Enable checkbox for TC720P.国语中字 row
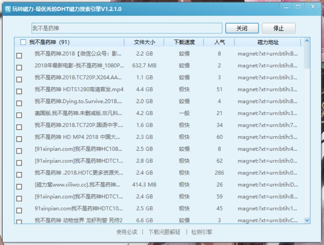This screenshot has height=245, width=324. point(19,127)
